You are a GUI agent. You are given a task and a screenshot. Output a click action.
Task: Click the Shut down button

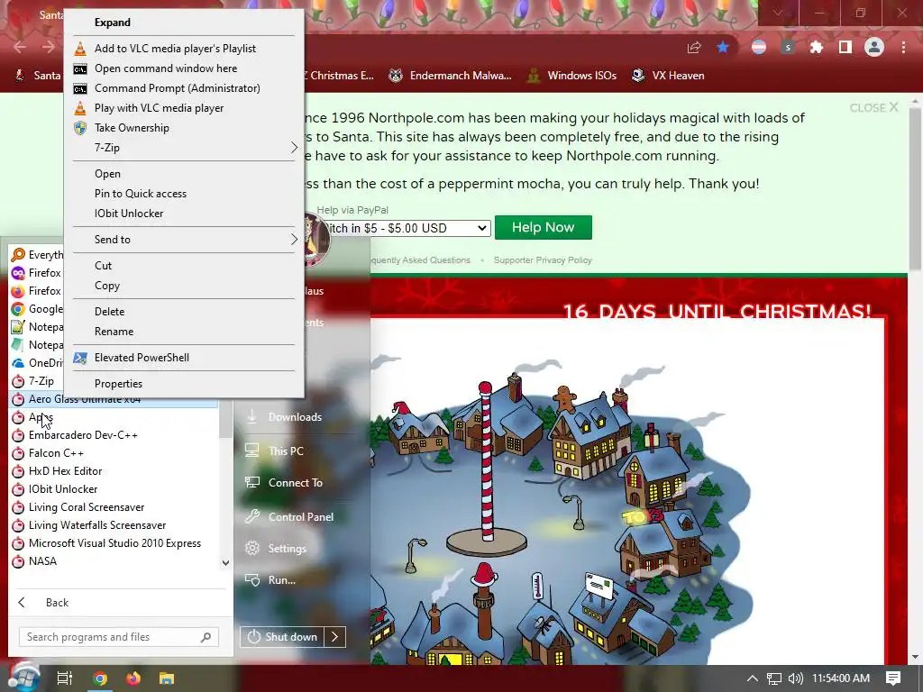(x=282, y=637)
